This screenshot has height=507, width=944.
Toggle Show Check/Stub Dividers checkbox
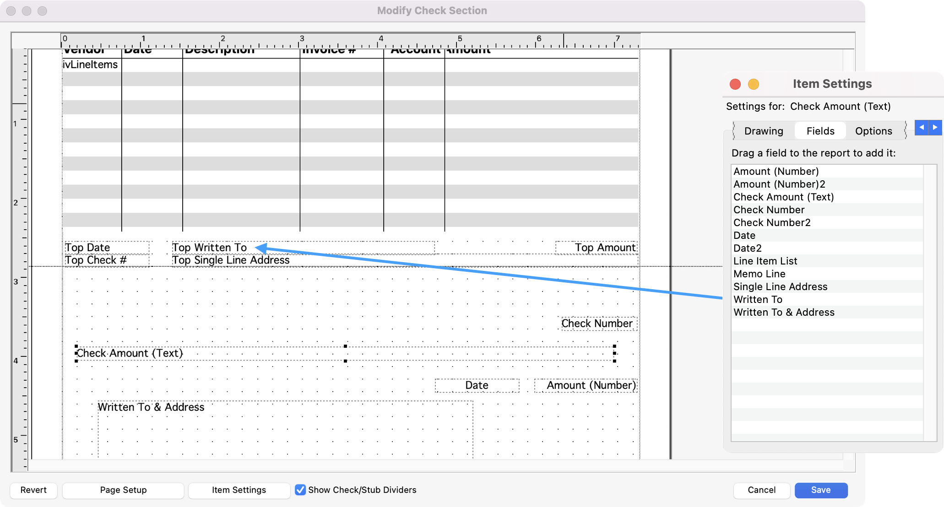tap(300, 490)
